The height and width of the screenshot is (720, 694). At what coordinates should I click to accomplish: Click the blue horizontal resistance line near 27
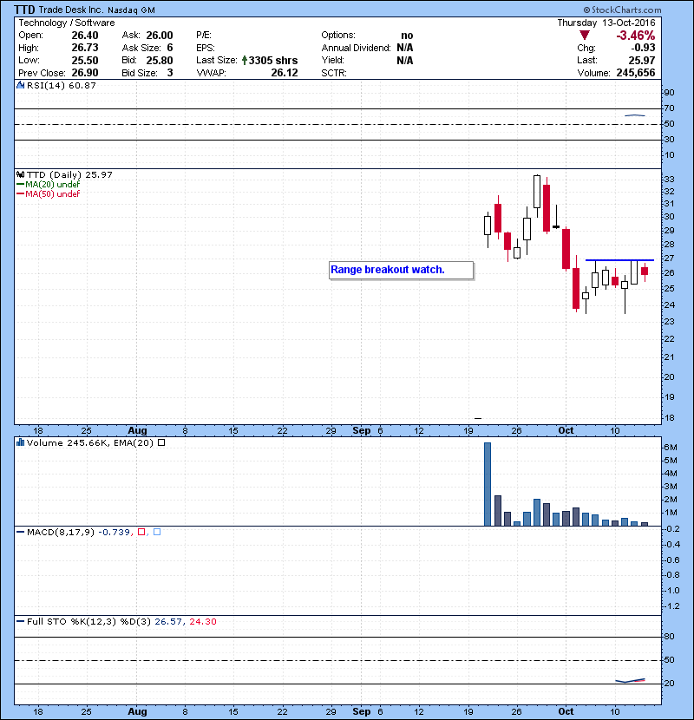click(619, 260)
